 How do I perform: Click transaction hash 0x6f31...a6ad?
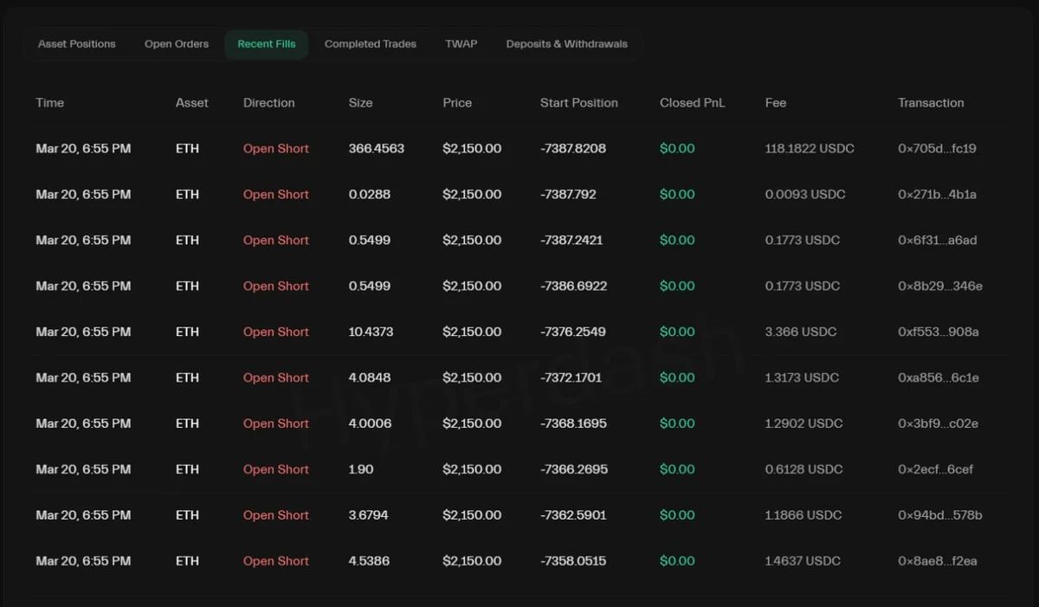pyautogui.click(x=937, y=241)
